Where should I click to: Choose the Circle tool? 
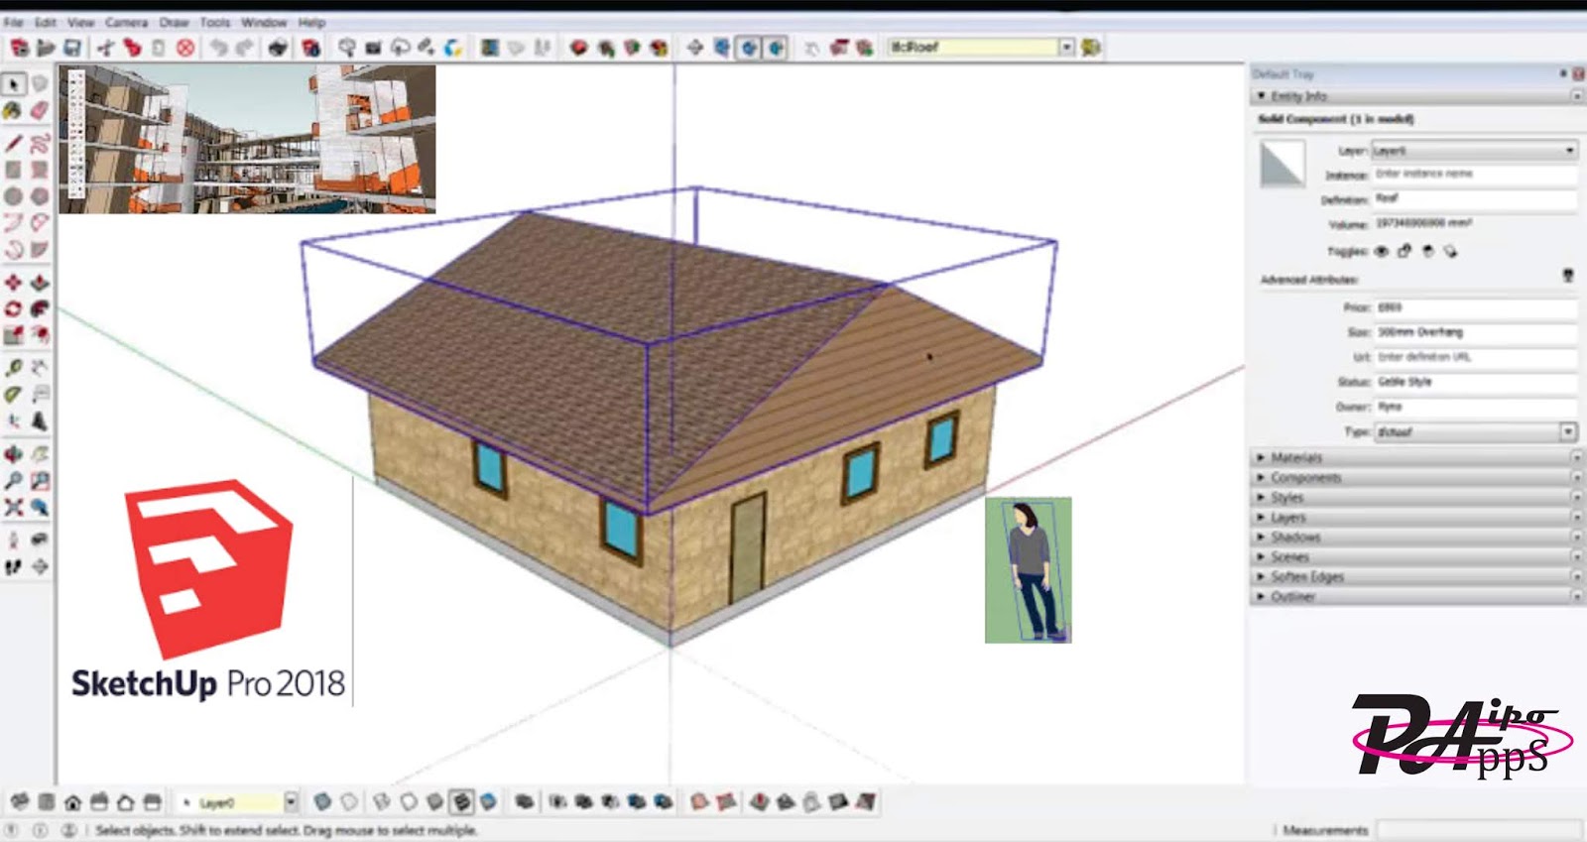[13, 196]
